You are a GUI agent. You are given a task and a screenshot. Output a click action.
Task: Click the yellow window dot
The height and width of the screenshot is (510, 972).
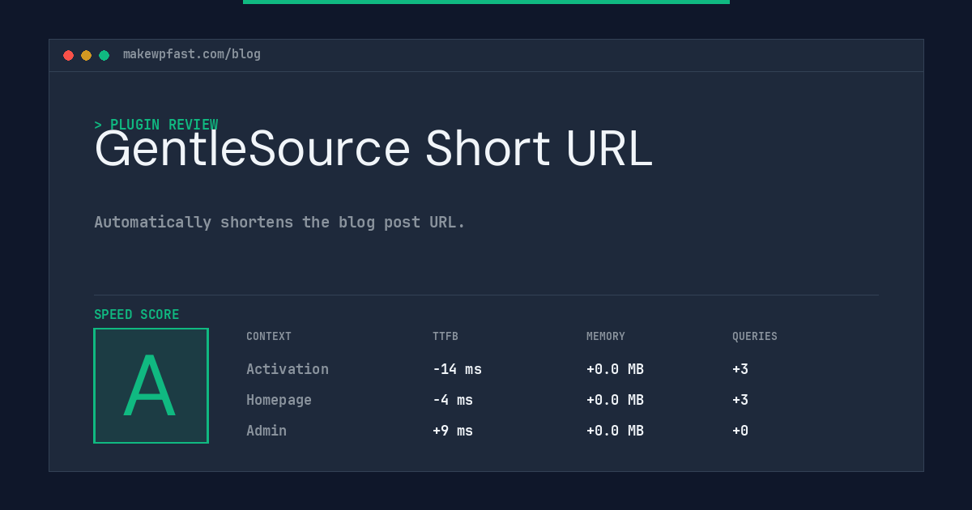click(86, 55)
